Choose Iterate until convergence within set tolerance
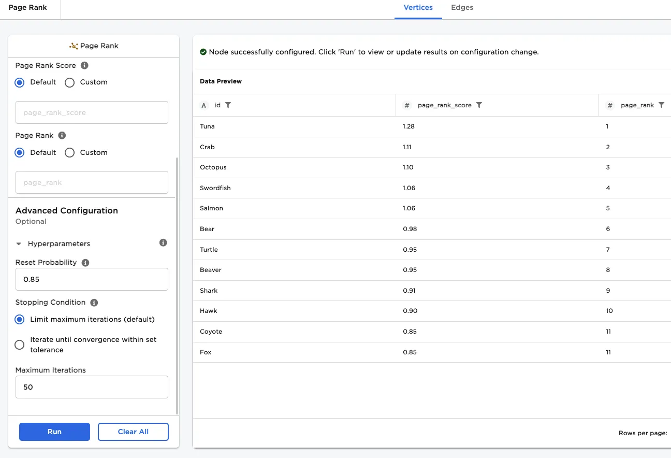This screenshot has height=458, width=671. [x=20, y=345]
